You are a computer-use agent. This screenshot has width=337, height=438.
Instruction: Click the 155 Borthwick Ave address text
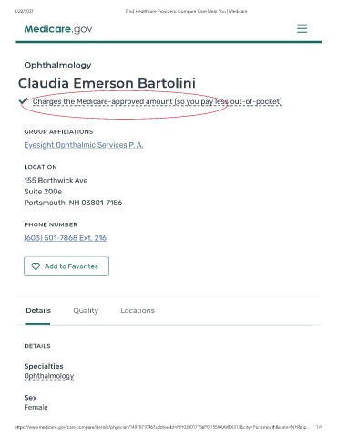click(x=56, y=180)
